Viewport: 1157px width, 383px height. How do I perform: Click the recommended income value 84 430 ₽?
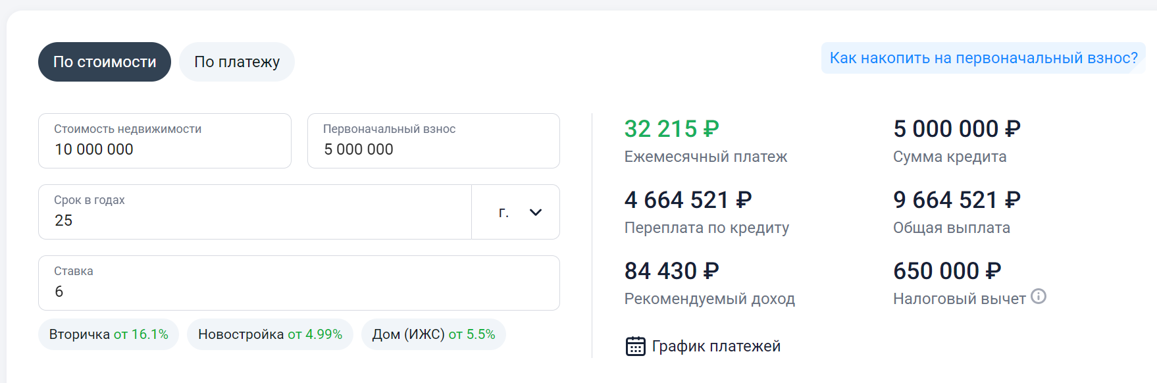pos(671,271)
